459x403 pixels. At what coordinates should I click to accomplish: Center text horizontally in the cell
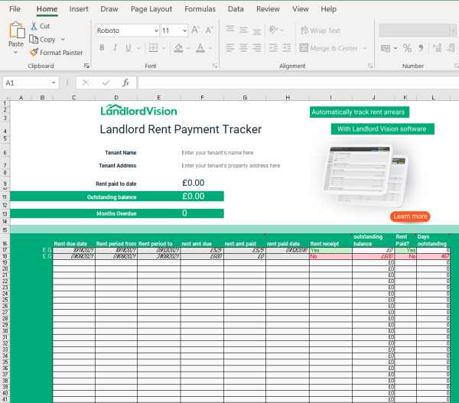[x=243, y=47]
